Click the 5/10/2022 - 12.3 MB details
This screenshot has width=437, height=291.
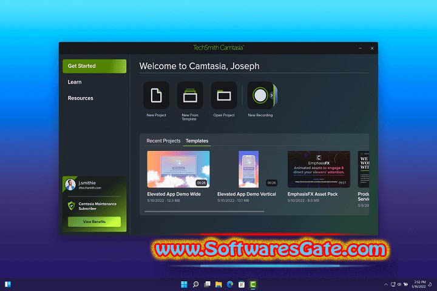[163, 201]
